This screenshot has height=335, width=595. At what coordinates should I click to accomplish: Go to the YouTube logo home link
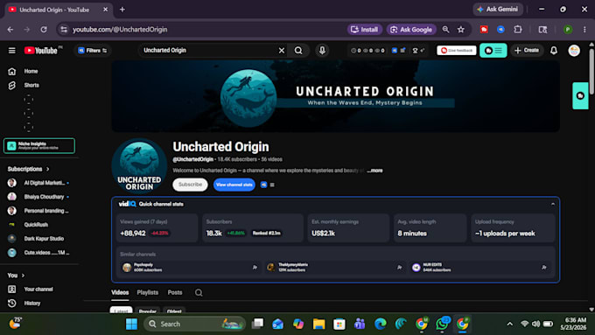41,51
